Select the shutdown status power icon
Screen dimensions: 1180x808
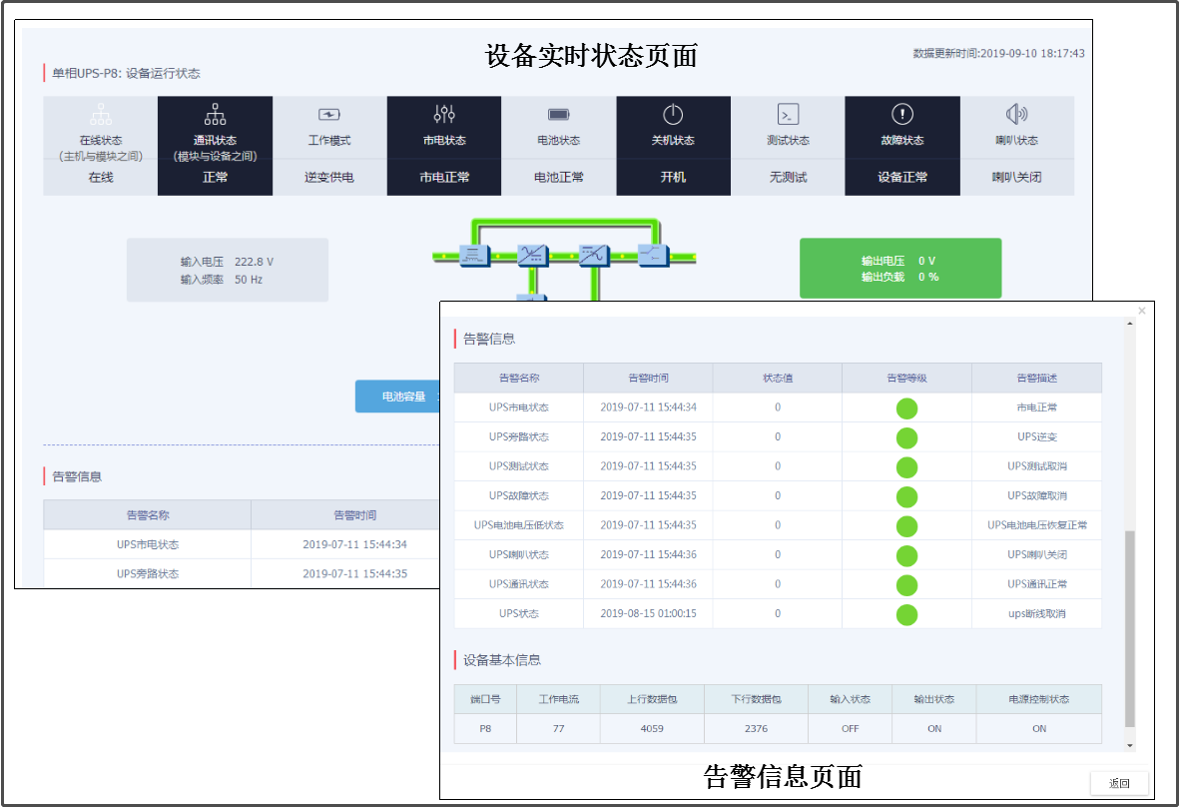[673, 115]
